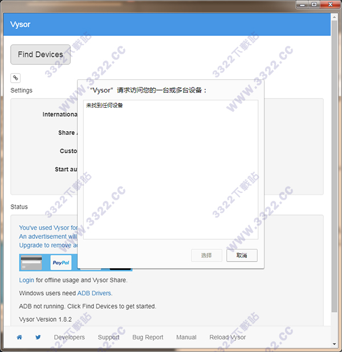
Task: Maximize the Vysor window
Action: click(314, 5)
